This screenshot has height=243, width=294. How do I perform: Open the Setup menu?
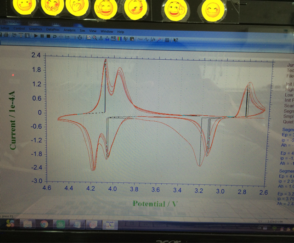(5, 28)
